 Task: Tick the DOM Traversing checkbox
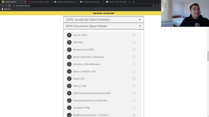pyautogui.click(x=134, y=93)
